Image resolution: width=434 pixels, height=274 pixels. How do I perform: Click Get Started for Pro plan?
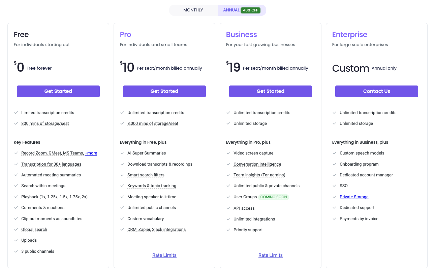[164, 91]
